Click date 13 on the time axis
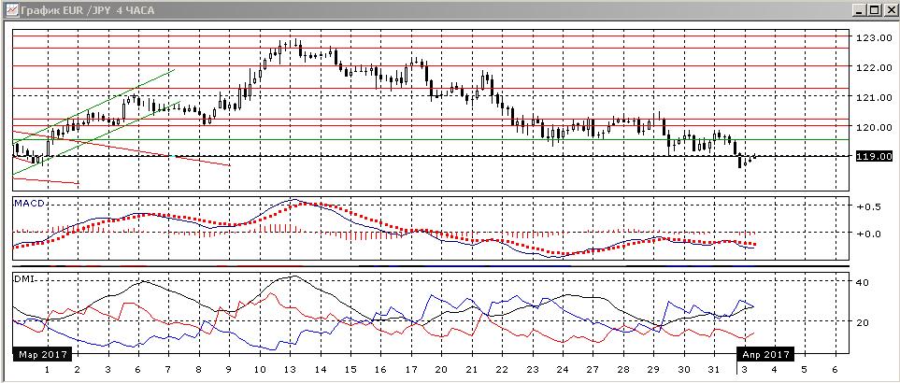Screen dimensions: 900x383 (291, 370)
